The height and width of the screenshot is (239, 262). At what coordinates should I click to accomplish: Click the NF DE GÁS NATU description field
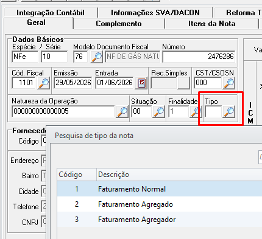point(133,57)
